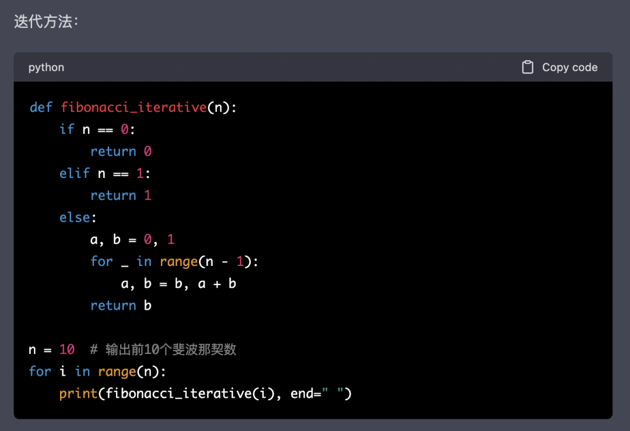The image size is (630, 431).
Task: Click the return b line
Action: click(x=121, y=306)
